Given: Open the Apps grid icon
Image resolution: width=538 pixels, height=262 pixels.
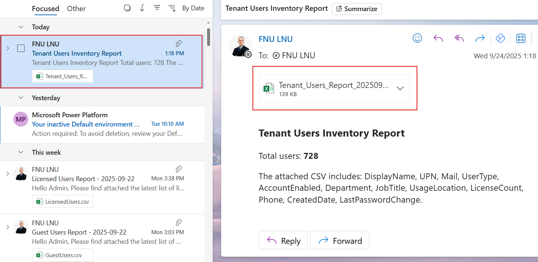Looking at the screenshot, I should click(521, 38).
